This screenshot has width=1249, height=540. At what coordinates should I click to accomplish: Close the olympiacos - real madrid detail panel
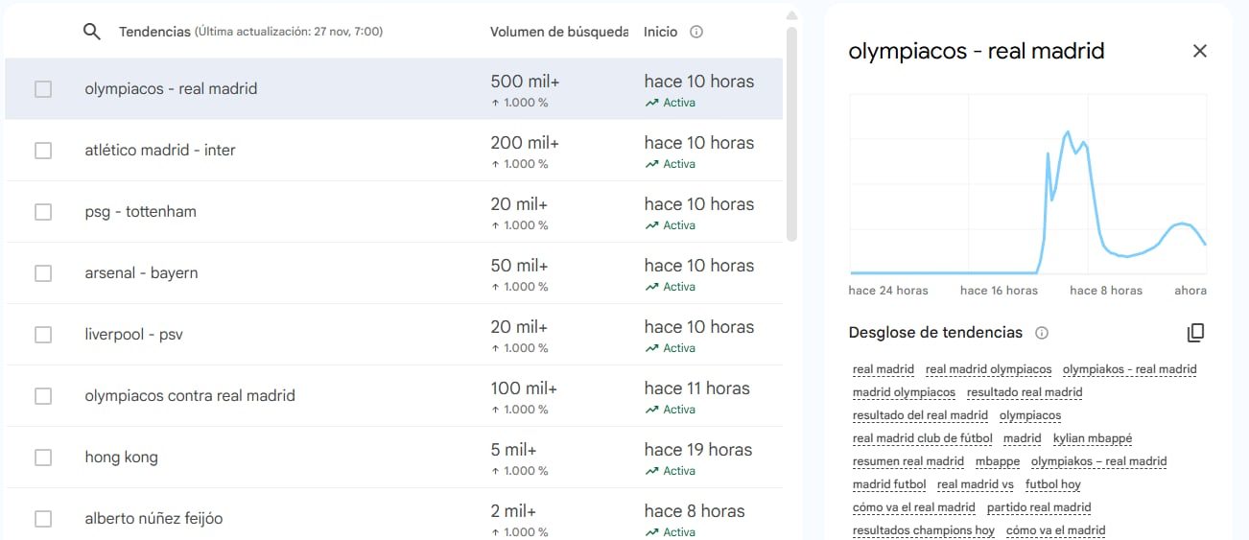coord(1199,51)
